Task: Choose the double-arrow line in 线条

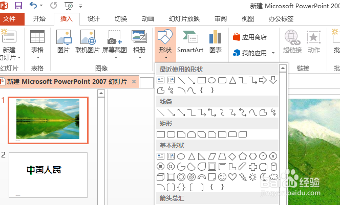Action: [x=181, y=112]
